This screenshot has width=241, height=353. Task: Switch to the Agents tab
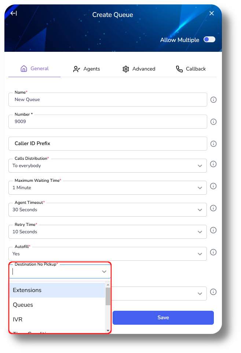click(87, 69)
